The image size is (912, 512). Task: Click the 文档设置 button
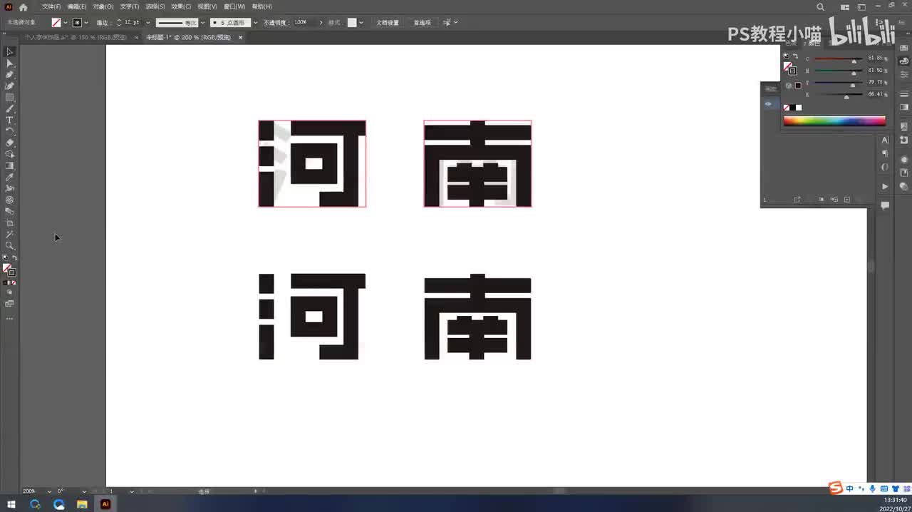388,23
